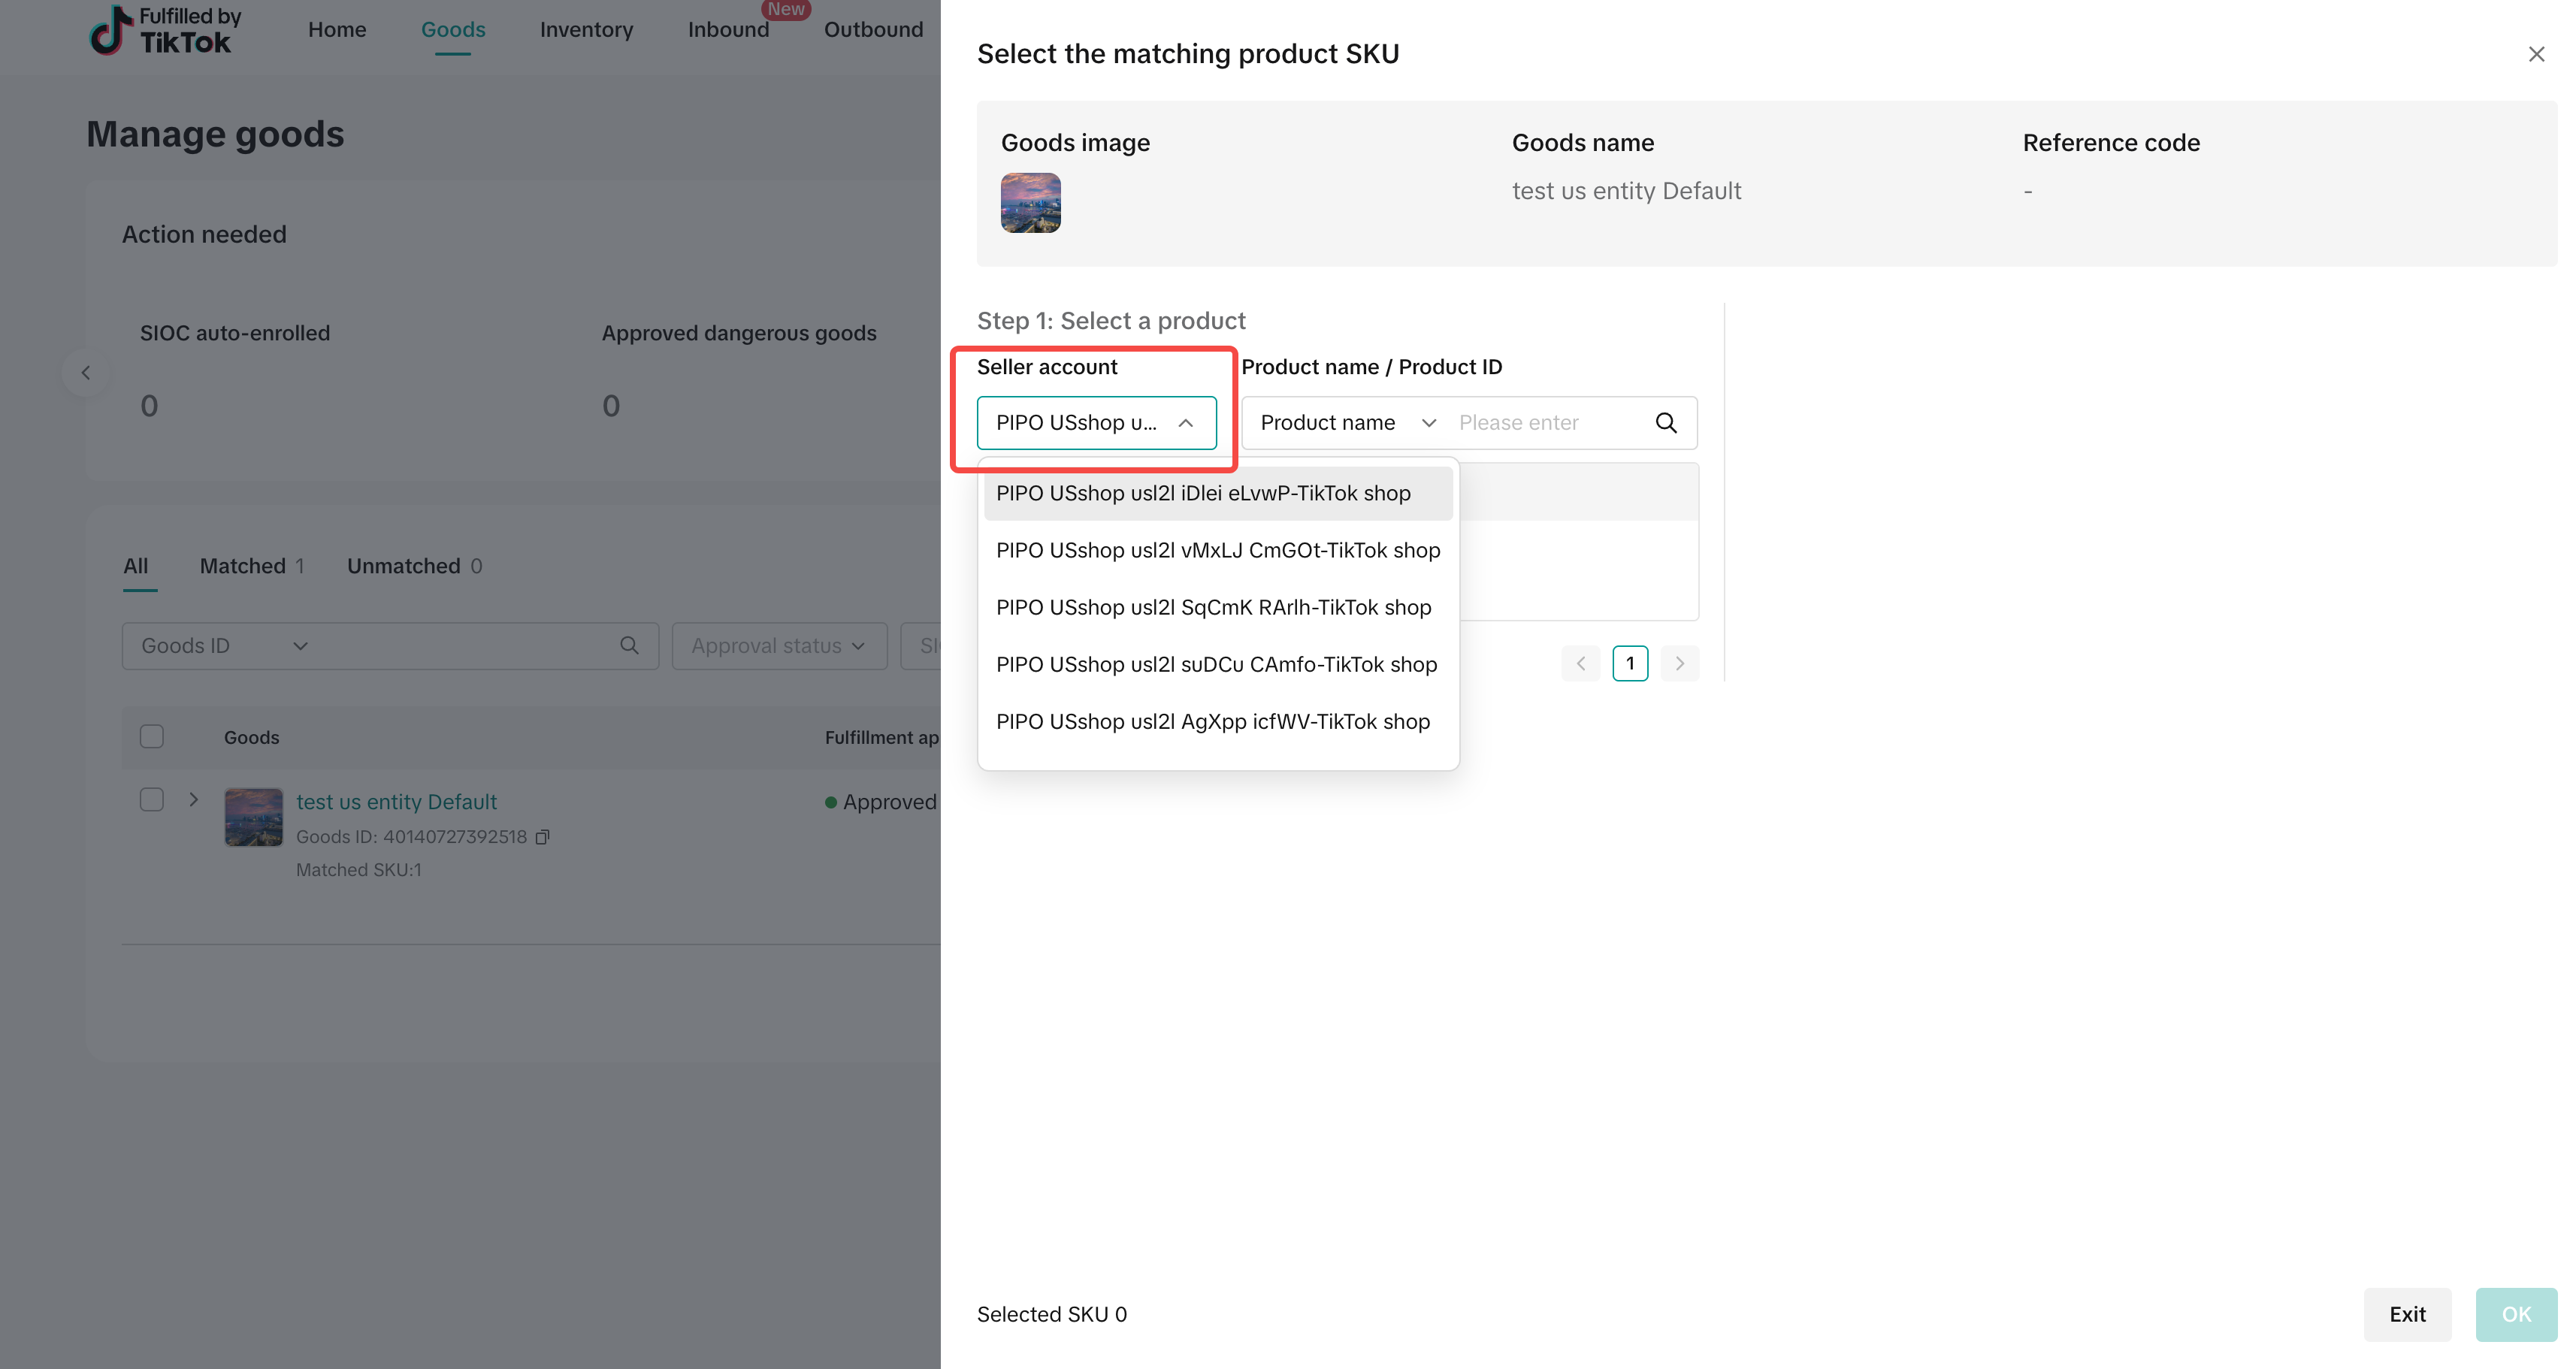Choose the AgXpp icfWV-TikTok shop option
This screenshot has width=2576, height=1369.
pyautogui.click(x=1212, y=722)
